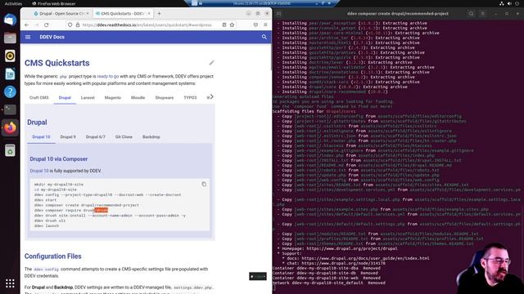Bookmark this page with the star icon
This screenshot has width=524, height=294.
click(232, 25)
